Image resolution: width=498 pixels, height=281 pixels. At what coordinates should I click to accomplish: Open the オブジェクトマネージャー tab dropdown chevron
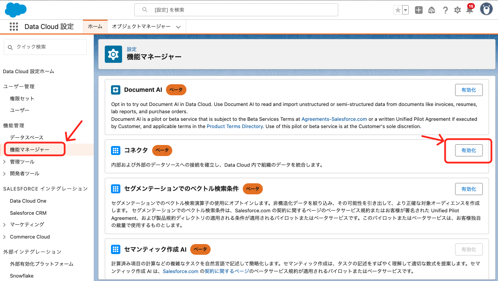pos(178,27)
